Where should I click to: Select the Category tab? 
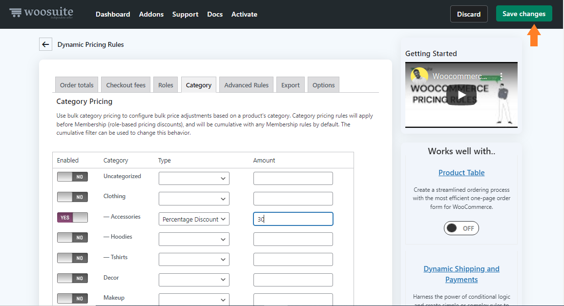[x=199, y=85]
